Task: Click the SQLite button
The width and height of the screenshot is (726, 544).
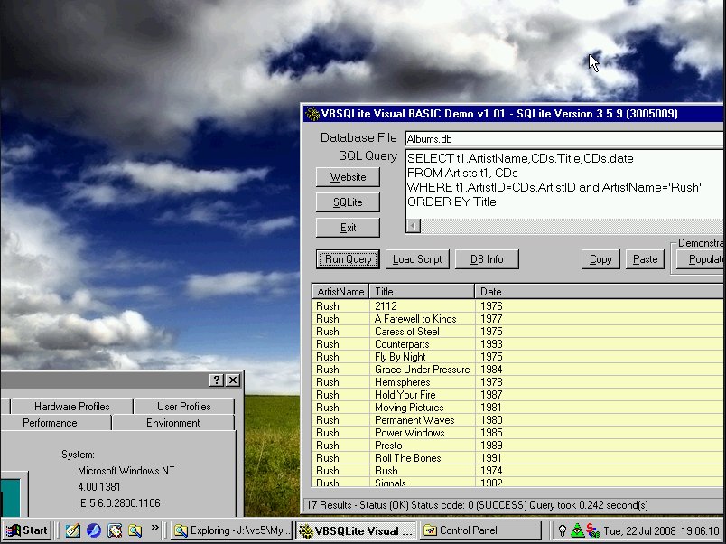Action: click(348, 202)
